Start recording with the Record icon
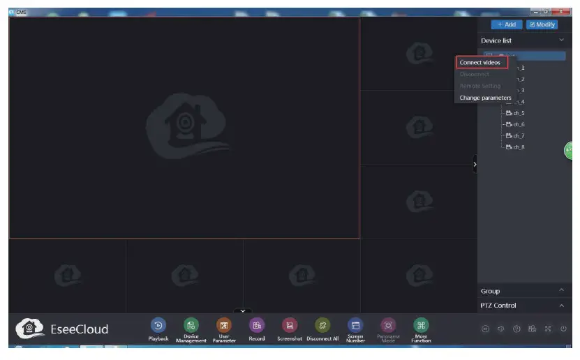The height and width of the screenshot is (360, 580). [257, 326]
